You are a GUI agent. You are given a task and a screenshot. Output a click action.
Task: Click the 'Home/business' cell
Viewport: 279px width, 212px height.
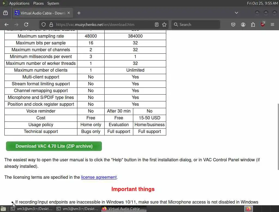(x=150, y=125)
